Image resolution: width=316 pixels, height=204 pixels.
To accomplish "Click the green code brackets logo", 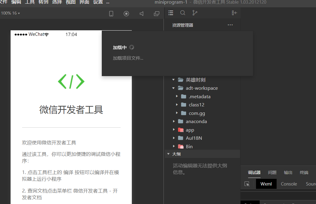I will [71, 82].
